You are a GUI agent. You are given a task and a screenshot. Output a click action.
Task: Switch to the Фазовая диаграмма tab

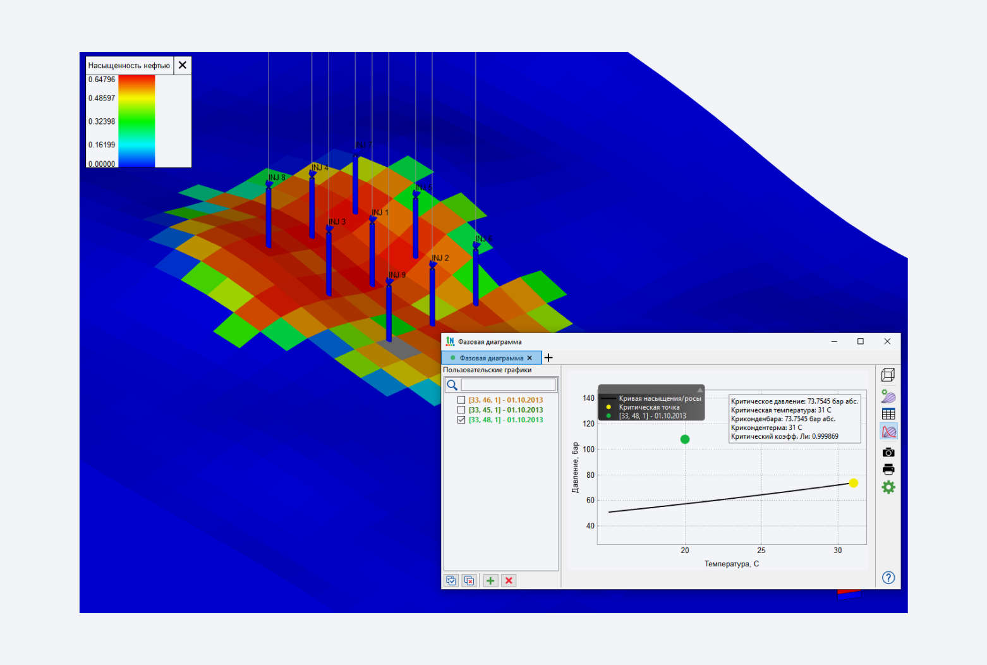[491, 358]
